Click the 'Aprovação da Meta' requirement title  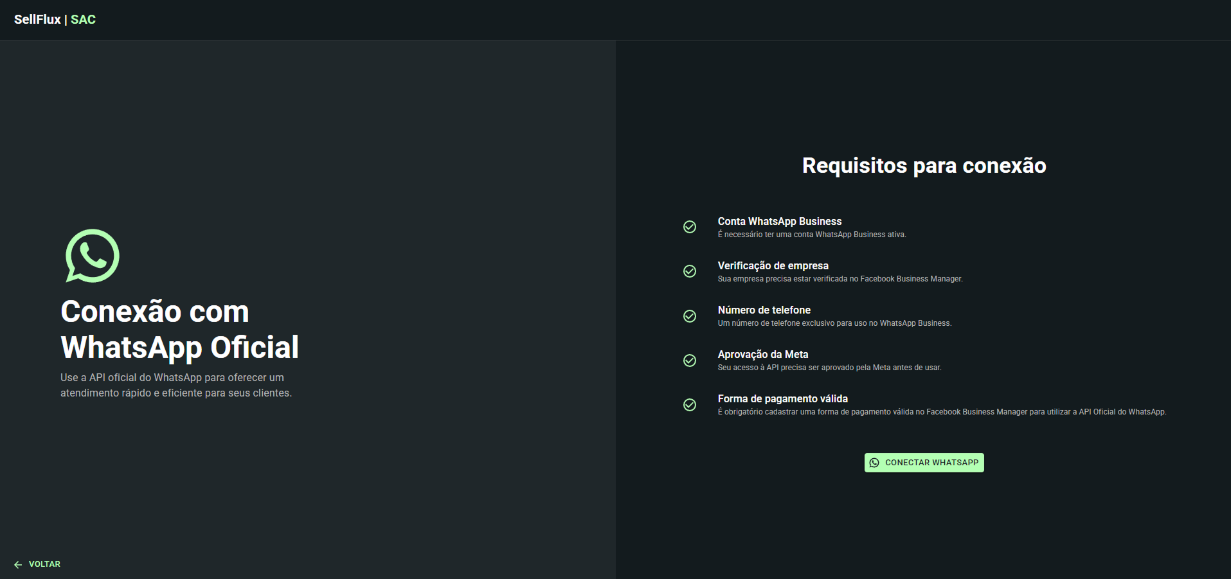(x=763, y=354)
